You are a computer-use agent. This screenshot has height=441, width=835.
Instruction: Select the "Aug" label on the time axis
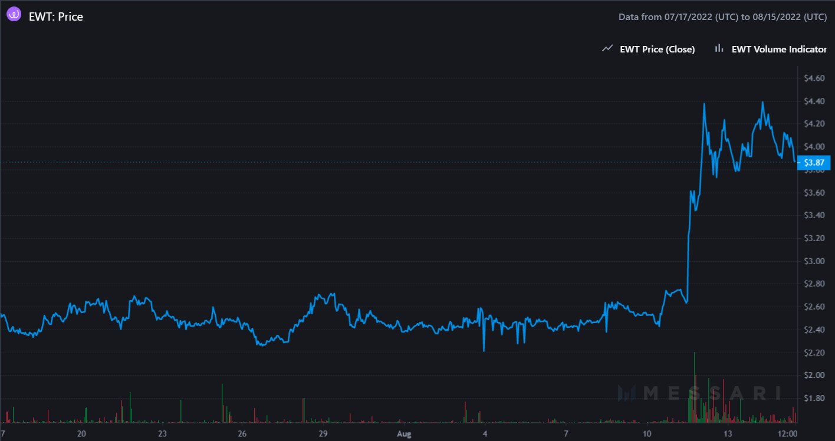coord(404,434)
